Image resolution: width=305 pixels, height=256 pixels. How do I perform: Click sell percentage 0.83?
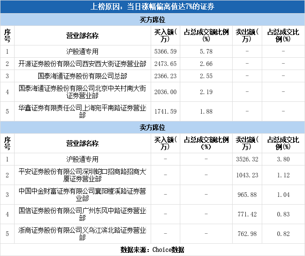click(x=283, y=214)
